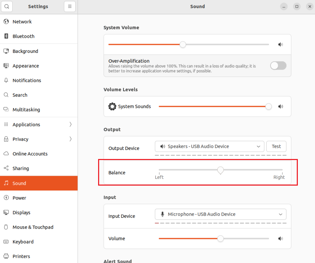Click the Network globe icon in sidebar
The width and height of the screenshot is (315, 263).
[6, 21]
